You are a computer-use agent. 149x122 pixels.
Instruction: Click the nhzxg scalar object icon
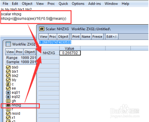[x=8, y=105]
